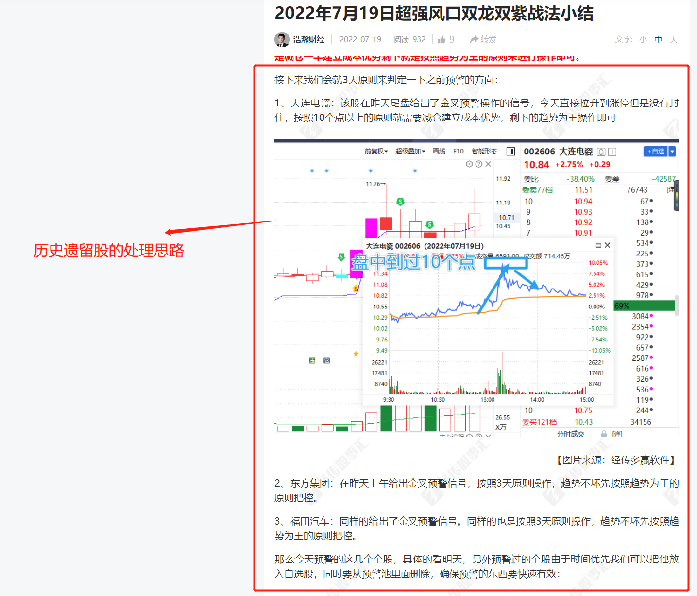Click the 阅读 932 read count
This screenshot has width=697, height=596.
409,40
